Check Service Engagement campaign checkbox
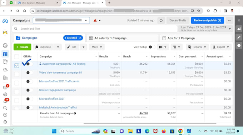243x135 pixels. coord(16,92)
